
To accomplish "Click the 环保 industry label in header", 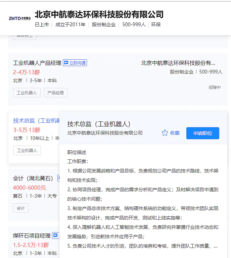I will (x=156, y=24).
